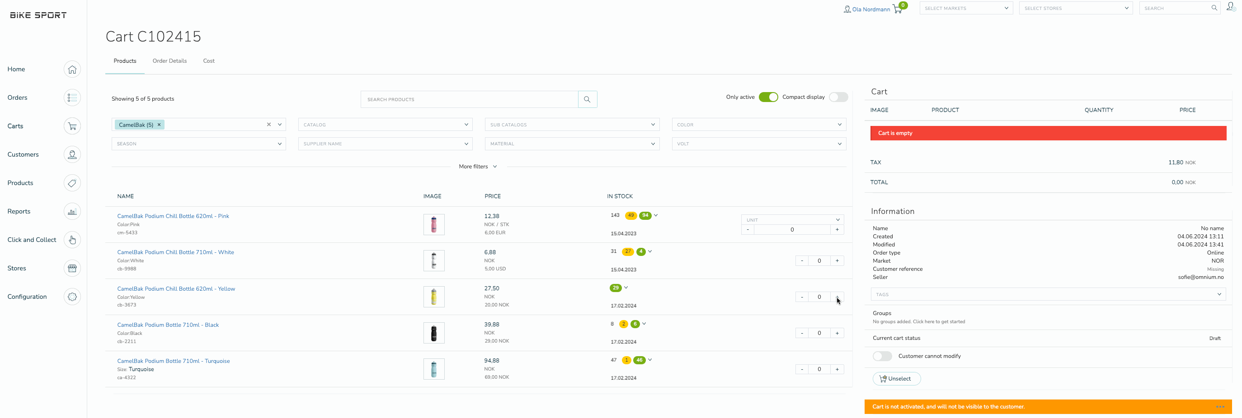Screen dimensions: 1242x418
Task: Open CamelBak Podium Bottle 710ml - Turquoise link
Action: pos(174,361)
